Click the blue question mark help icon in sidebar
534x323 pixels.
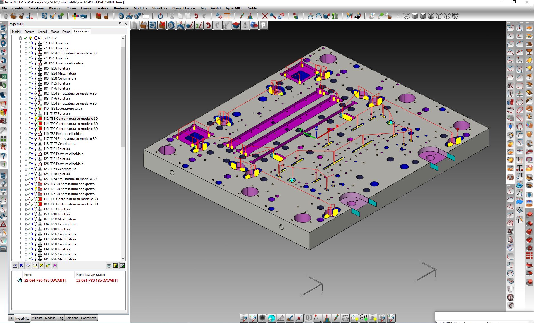3,156
